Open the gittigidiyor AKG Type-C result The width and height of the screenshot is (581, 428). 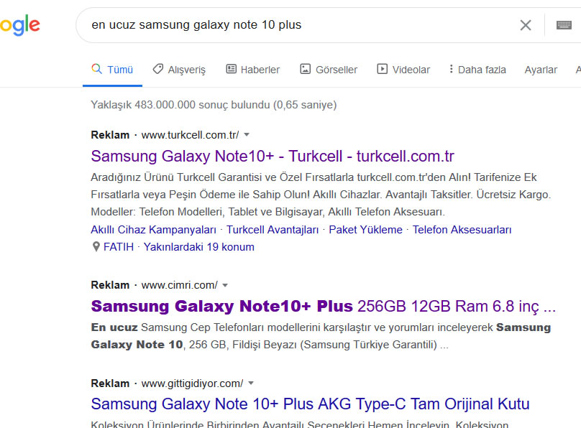310,404
